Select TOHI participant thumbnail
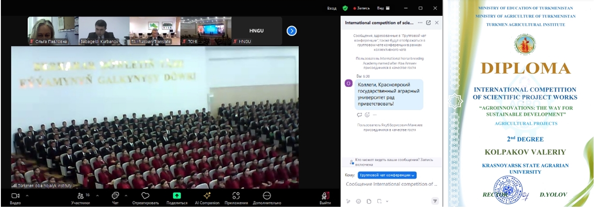Image resolution: width=594 pixels, height=209 pixels. point(205,31)
